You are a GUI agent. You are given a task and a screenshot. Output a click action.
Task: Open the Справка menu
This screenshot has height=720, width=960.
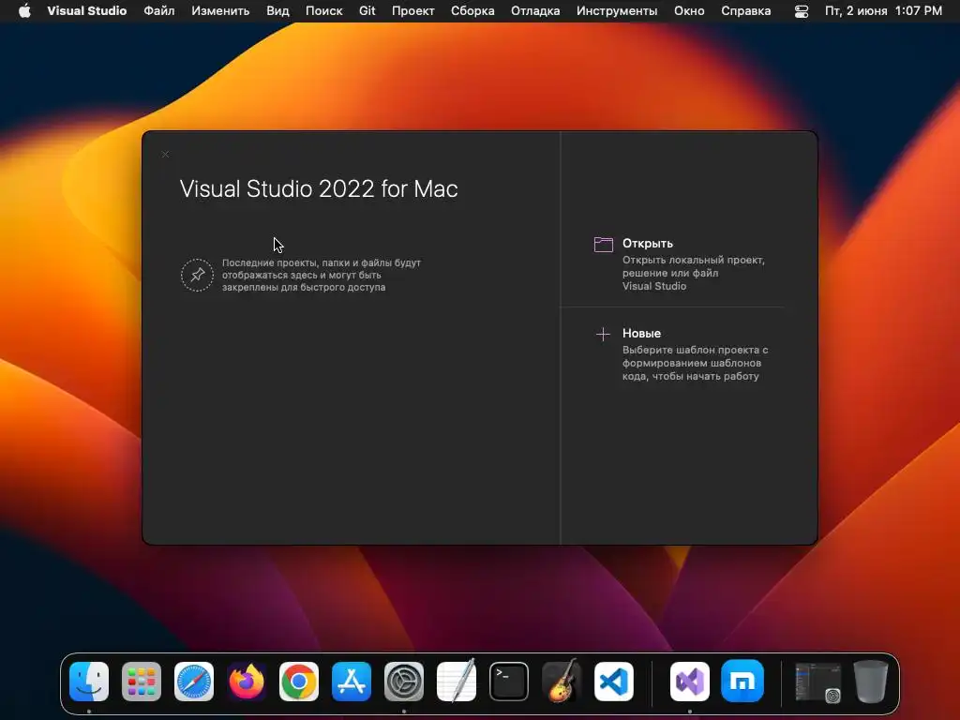pos(745,11)
